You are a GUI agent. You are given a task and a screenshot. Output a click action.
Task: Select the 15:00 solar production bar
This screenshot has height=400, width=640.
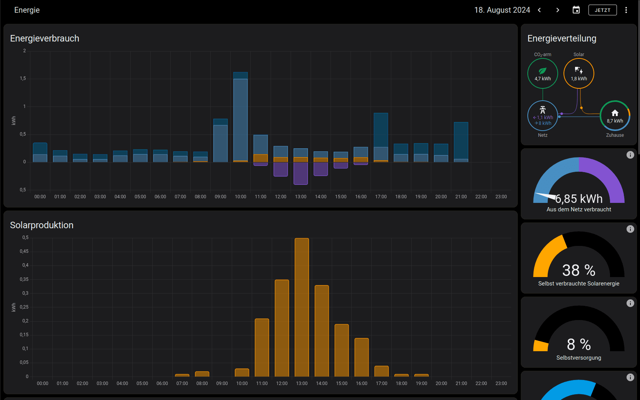(342, 350)
